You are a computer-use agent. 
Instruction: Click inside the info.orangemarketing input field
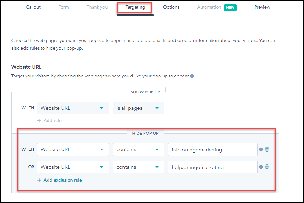click(212, 149)
